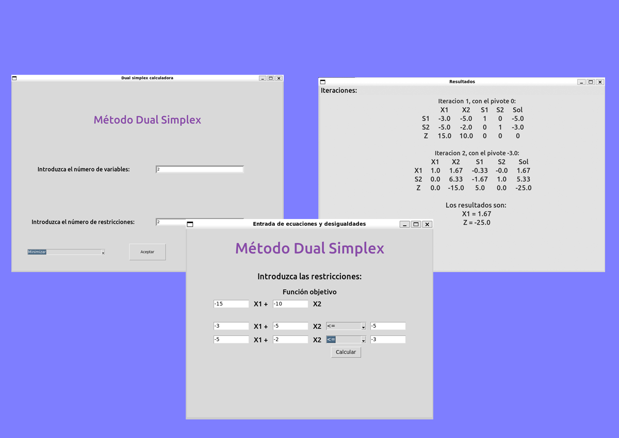Close the Resultados window
The width and height of the screenshot is (619, 438).
point(600,82)
